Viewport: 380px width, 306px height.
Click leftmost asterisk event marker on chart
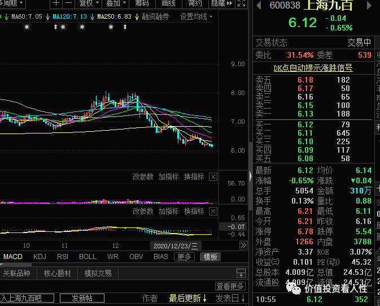27,27
